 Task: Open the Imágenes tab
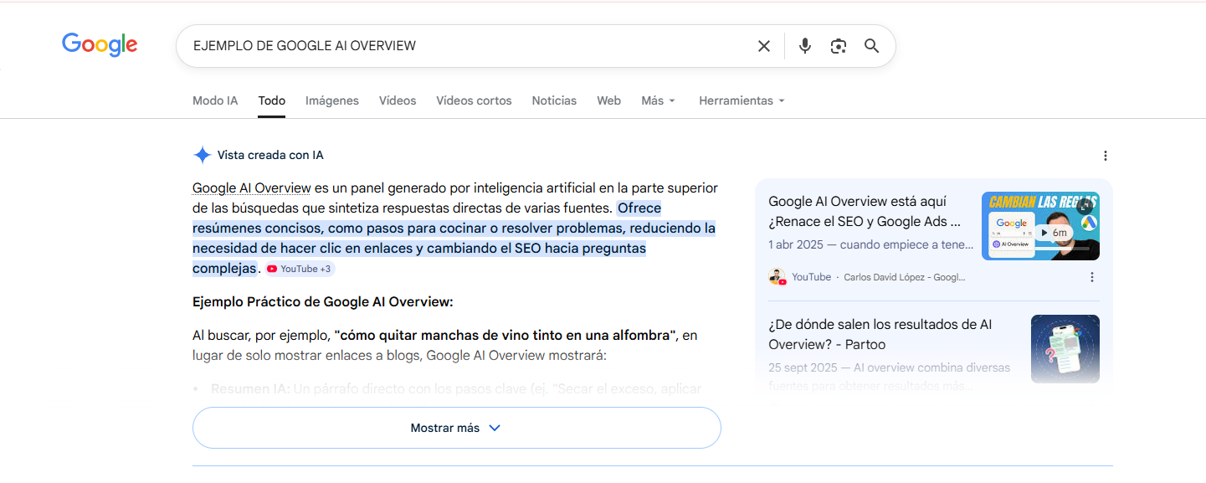[x=332, y=100]
